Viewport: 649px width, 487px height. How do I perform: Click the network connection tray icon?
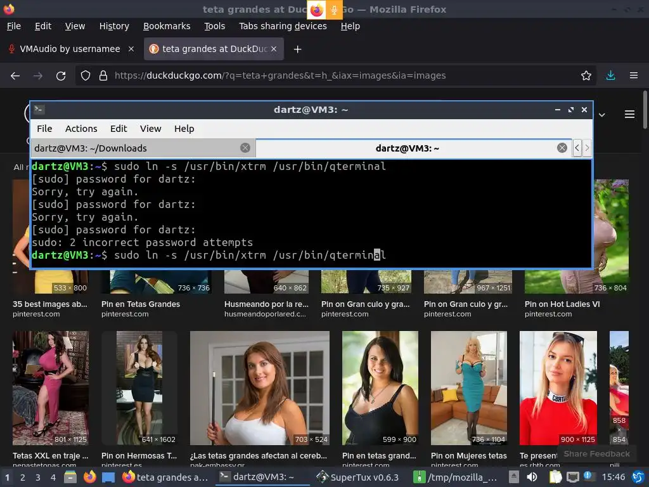pos(573,477)
